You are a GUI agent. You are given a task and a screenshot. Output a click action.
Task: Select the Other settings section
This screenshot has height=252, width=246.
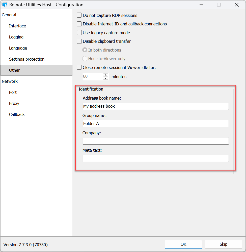pos(14,70)
